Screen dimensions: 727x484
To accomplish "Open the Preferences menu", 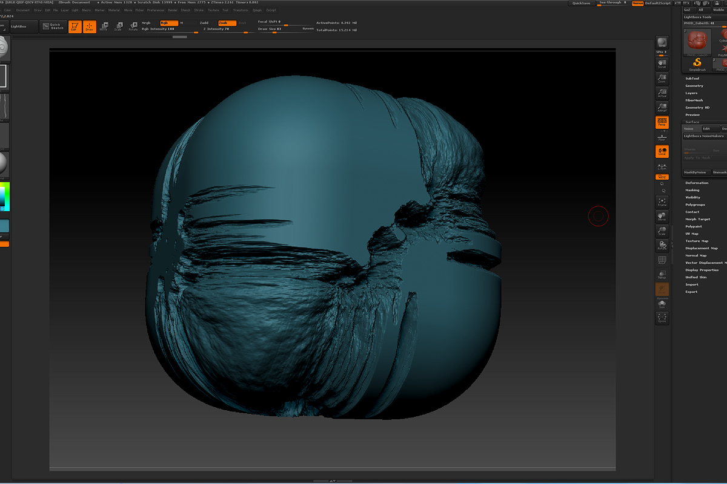I will pyautogui.click(x=155, y=10).
